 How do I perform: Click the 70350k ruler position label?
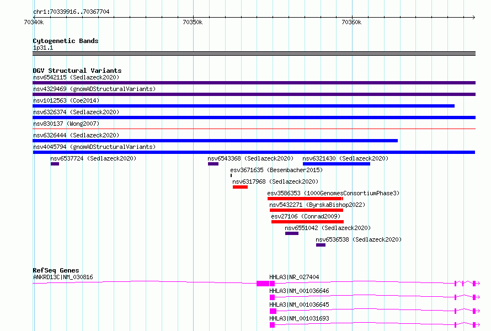point(193,22)
